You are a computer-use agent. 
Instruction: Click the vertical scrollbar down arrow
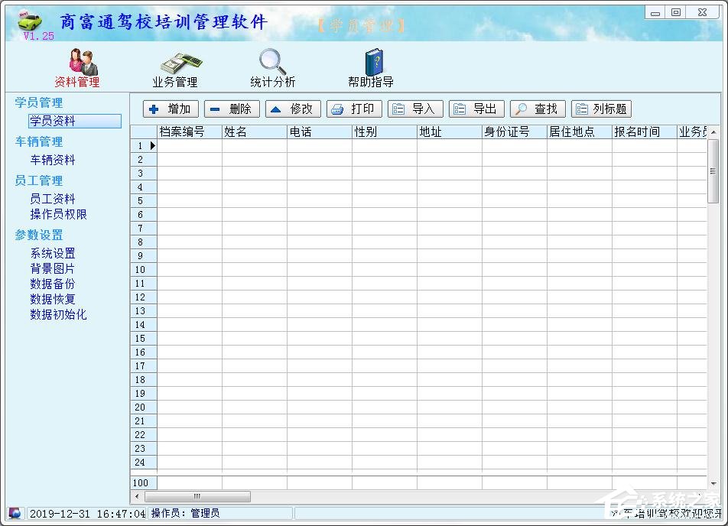pyautogui.click(x=713, y=483)
